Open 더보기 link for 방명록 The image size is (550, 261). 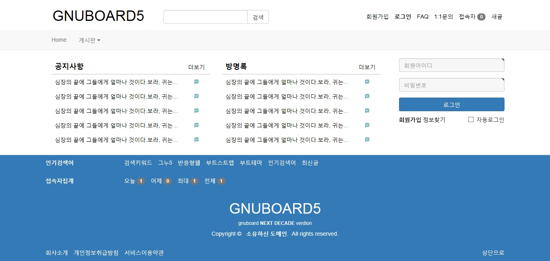tap(367, 67)
